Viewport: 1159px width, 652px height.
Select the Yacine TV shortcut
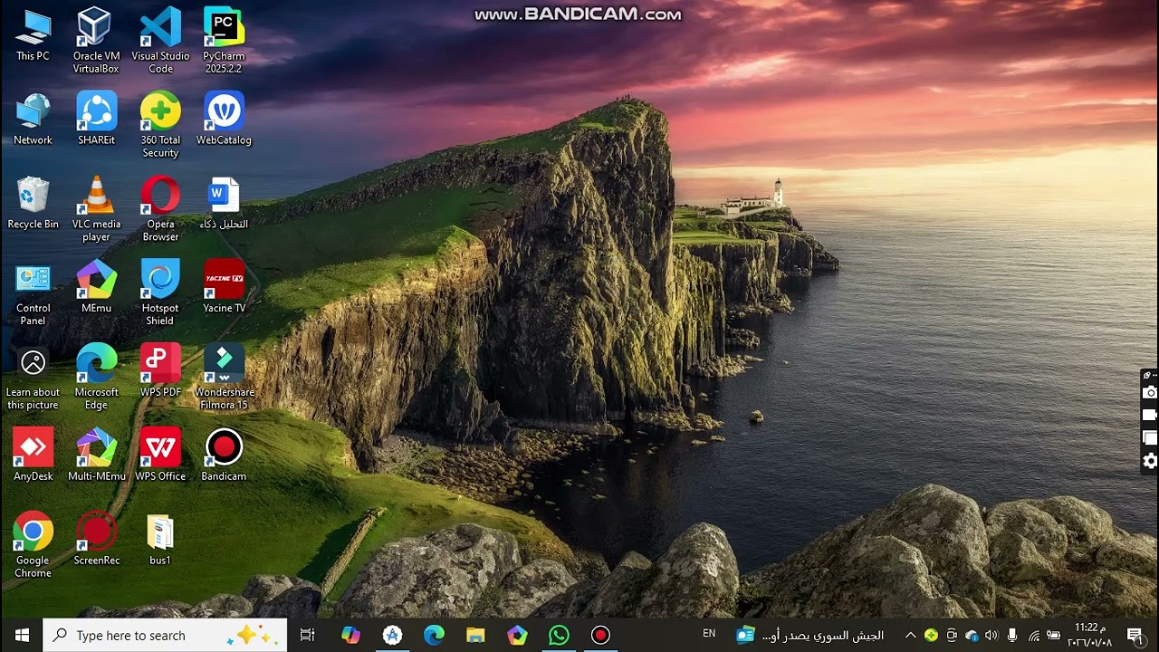(x=224, y=287)
